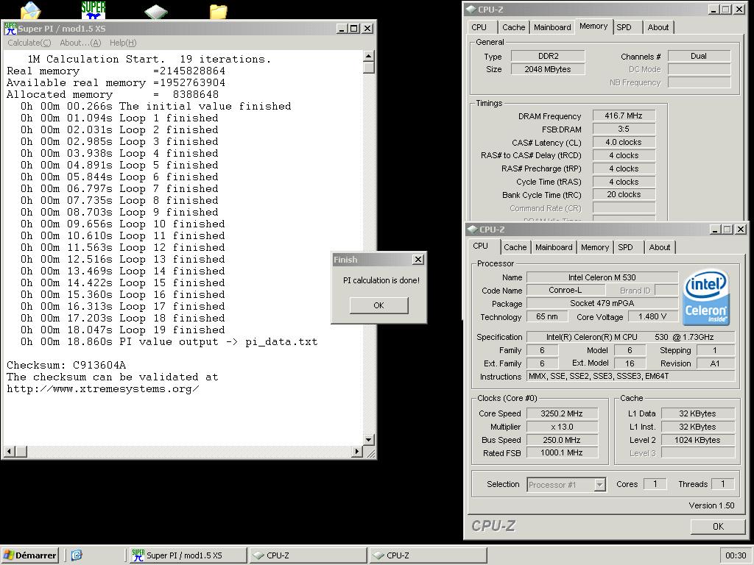Image resolution: width=754 pixels, height=565 pixels.
Task: Click the Bank Cycle Time value 20 clocks
Action: point(624,194)
